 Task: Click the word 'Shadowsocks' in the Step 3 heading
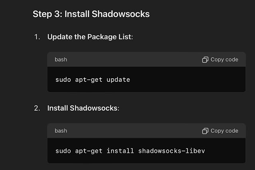pyautogui.click(x=121, y=14)
